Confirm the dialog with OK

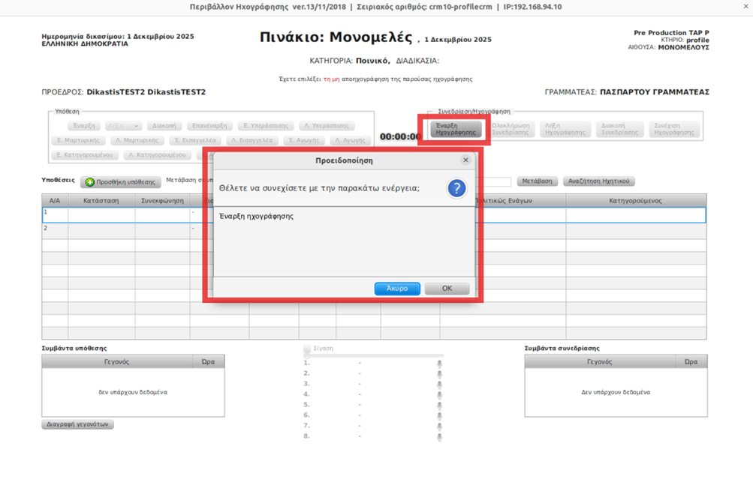tap(447, 289)
